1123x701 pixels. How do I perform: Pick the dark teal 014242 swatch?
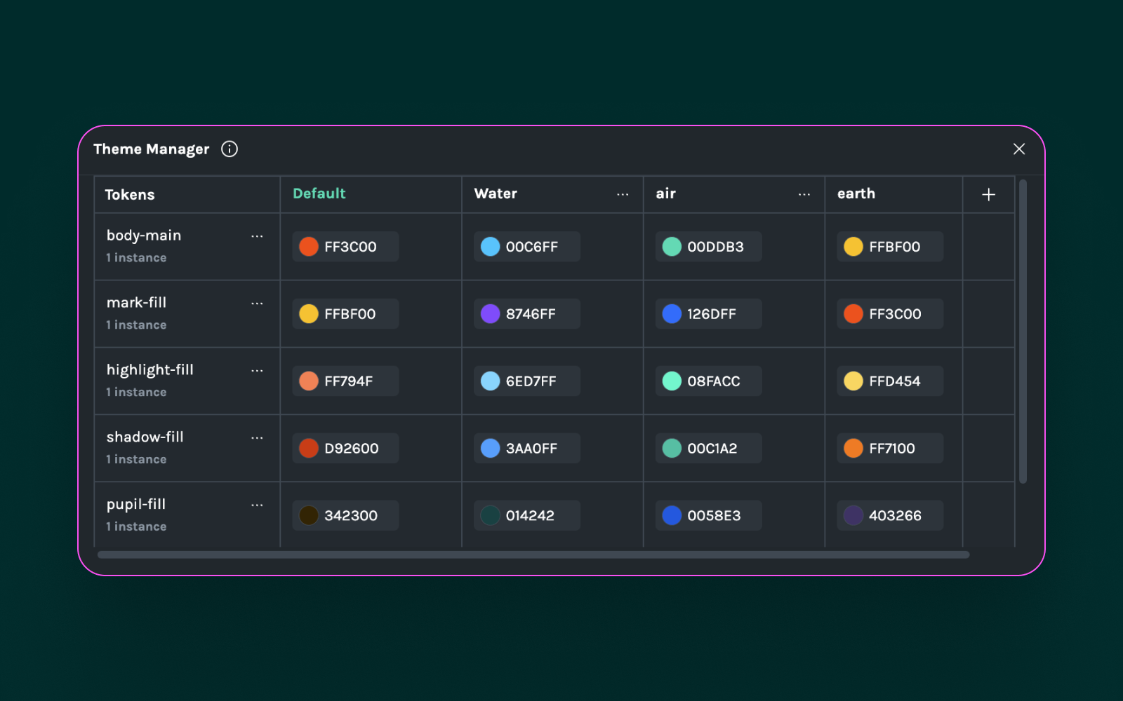point(491,516)
